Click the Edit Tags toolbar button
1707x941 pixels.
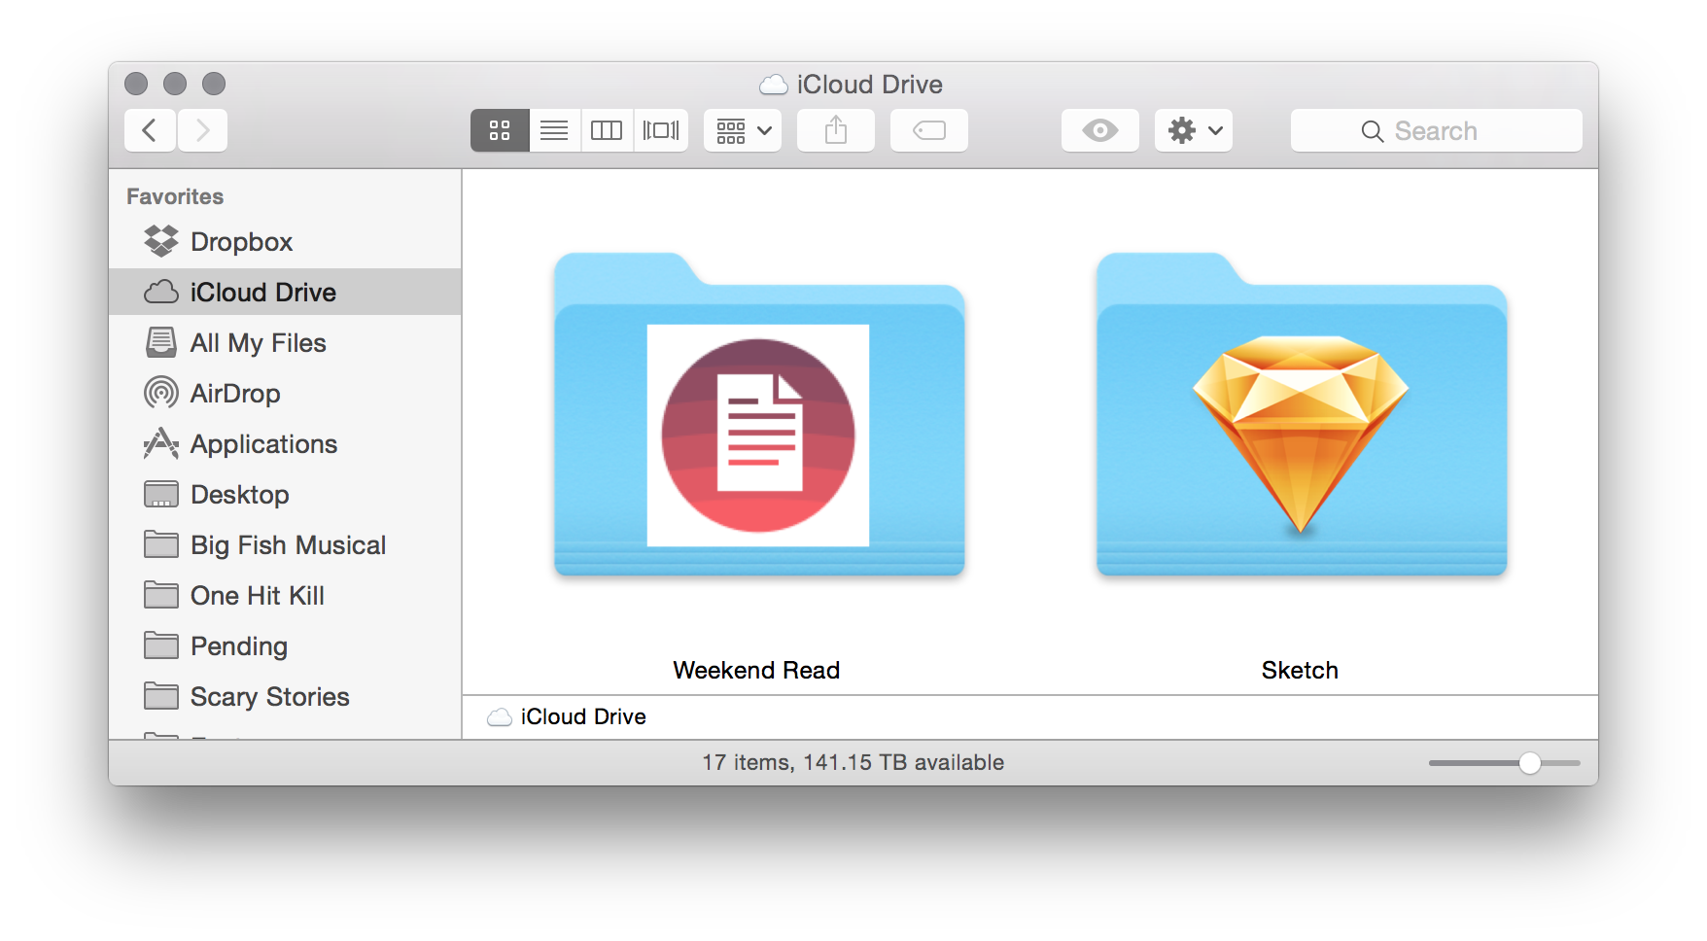pyautogui.click(x=929, y=130)
